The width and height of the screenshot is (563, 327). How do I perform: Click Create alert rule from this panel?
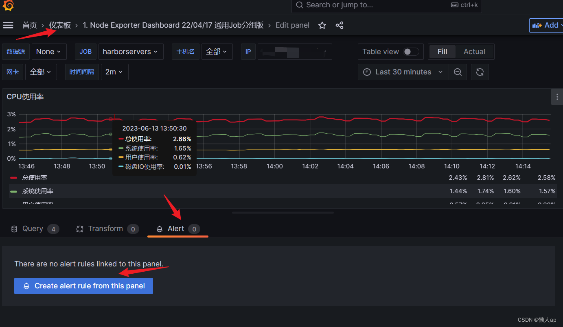point(83,286)
